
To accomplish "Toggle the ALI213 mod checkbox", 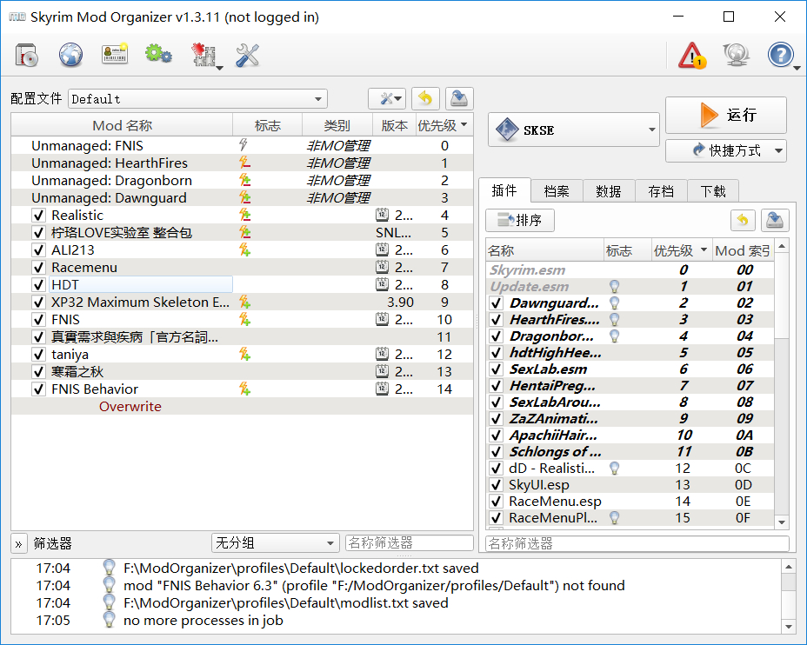I will pos(38,250).
